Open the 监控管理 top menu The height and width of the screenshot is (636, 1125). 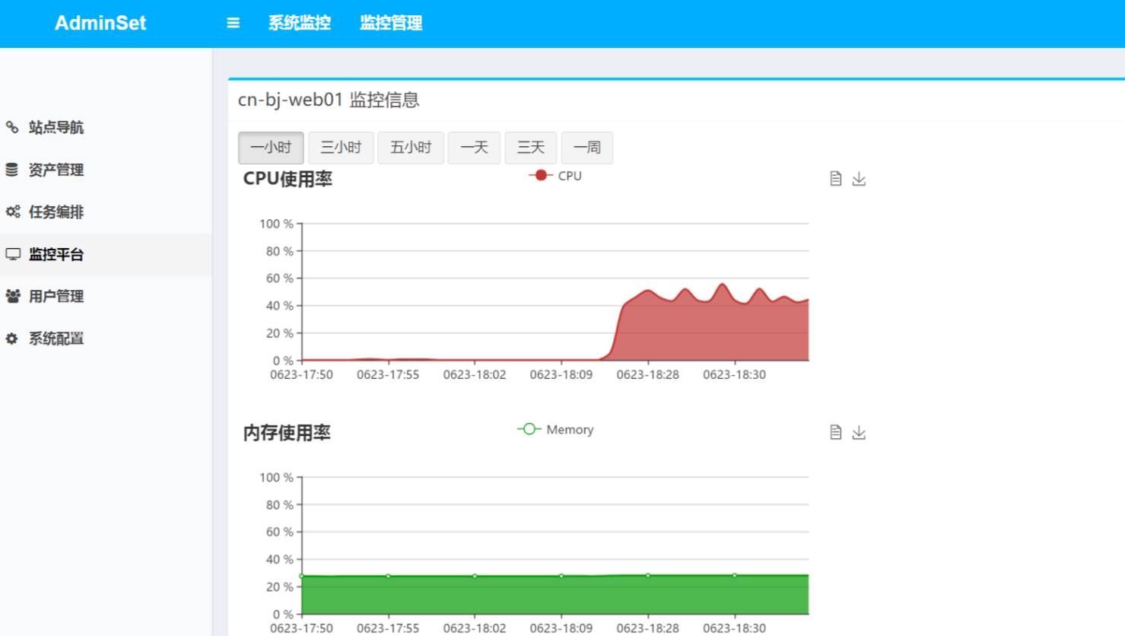(x=391, y=23)
